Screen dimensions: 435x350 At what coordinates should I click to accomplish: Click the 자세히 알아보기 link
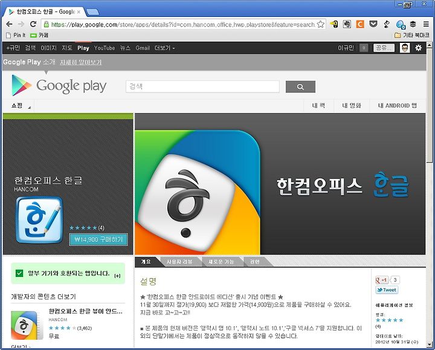(x=81, y=62)
